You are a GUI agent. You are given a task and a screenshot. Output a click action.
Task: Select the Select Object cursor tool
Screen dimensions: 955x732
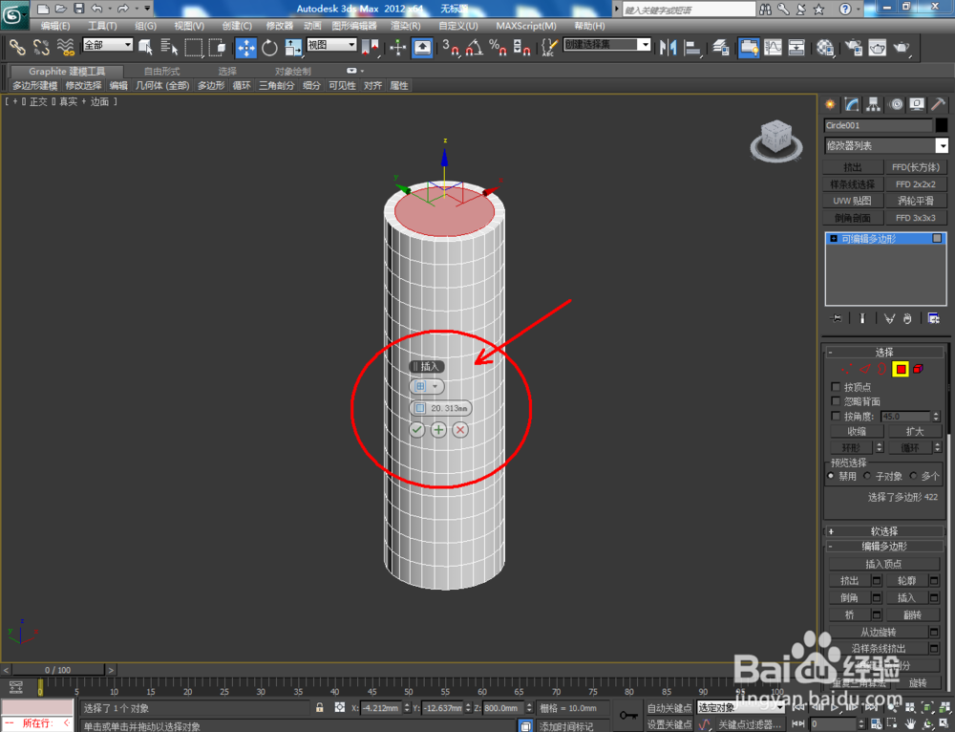point(145,47)
